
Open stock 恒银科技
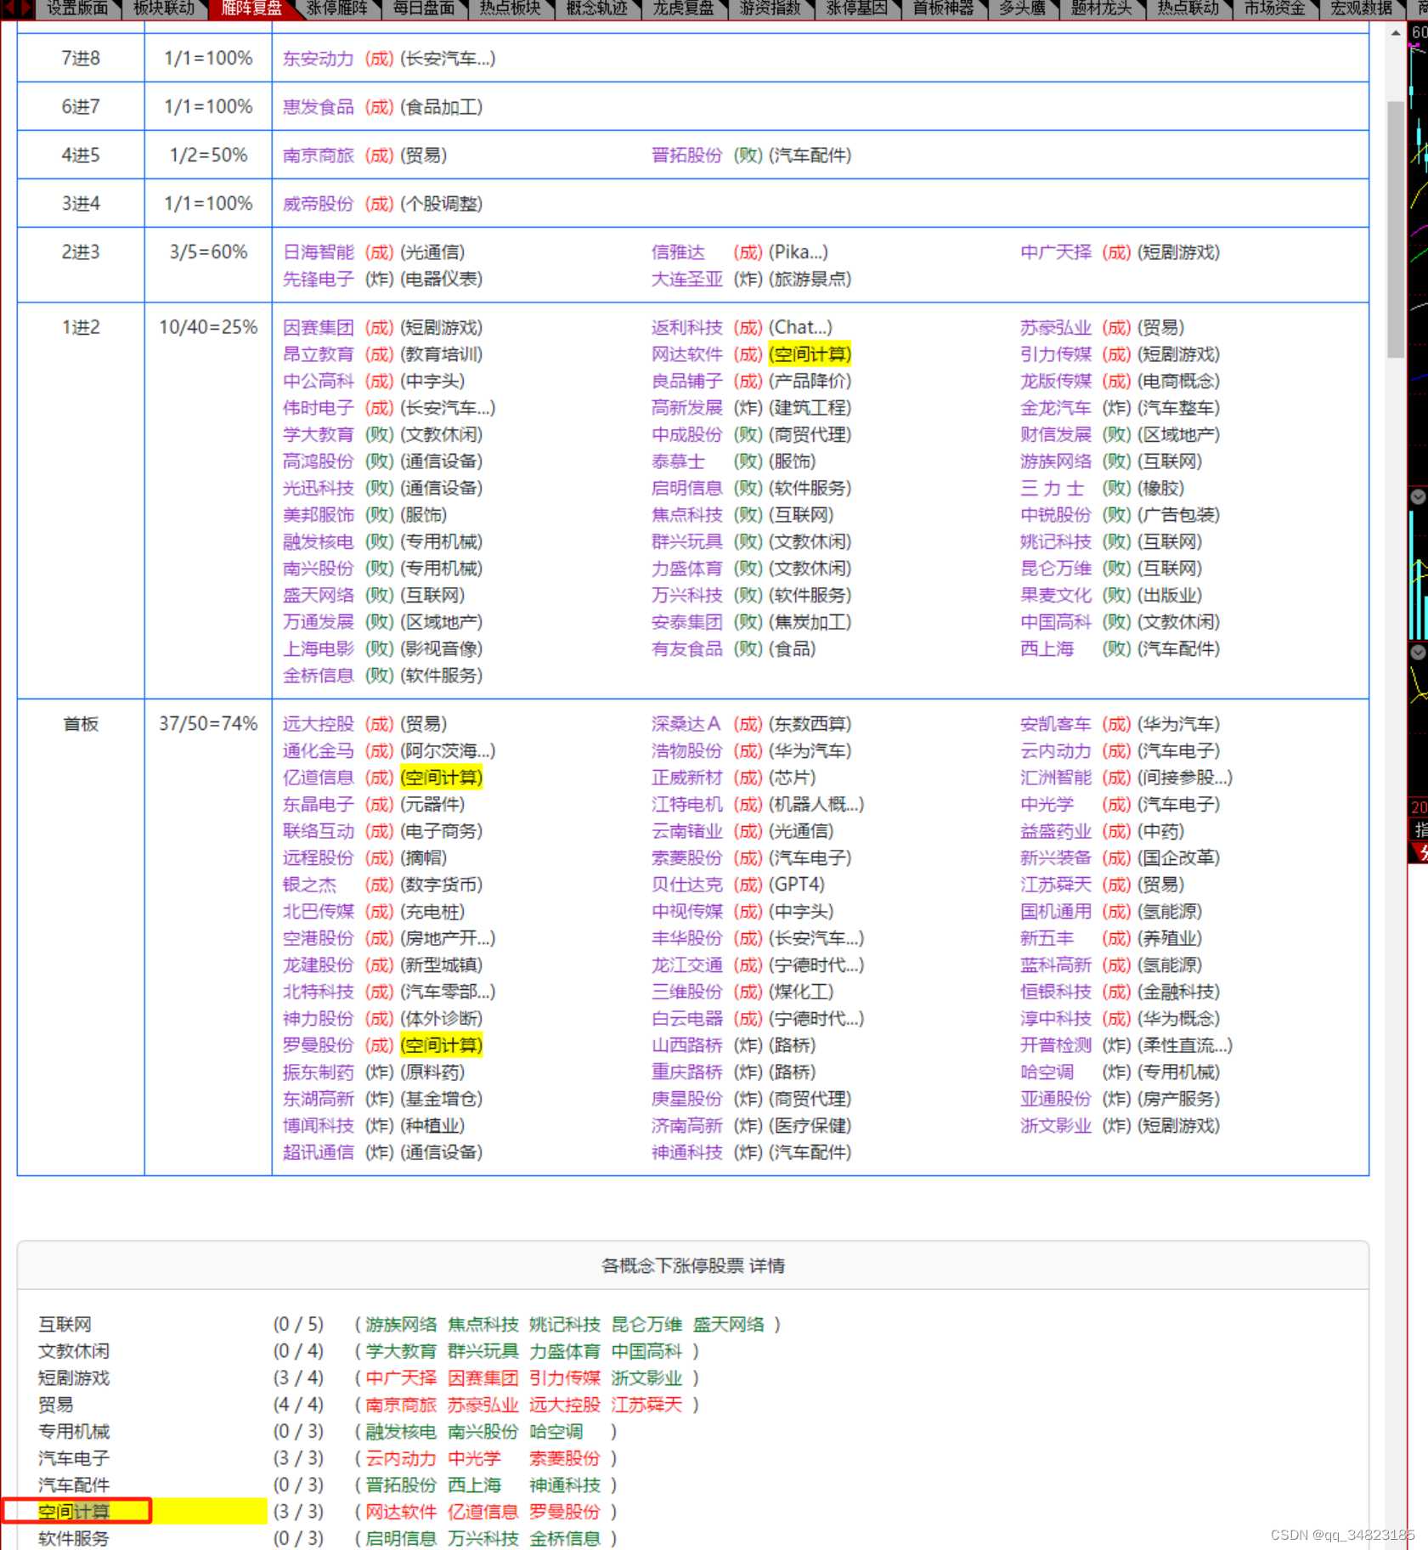[1056, 993]
